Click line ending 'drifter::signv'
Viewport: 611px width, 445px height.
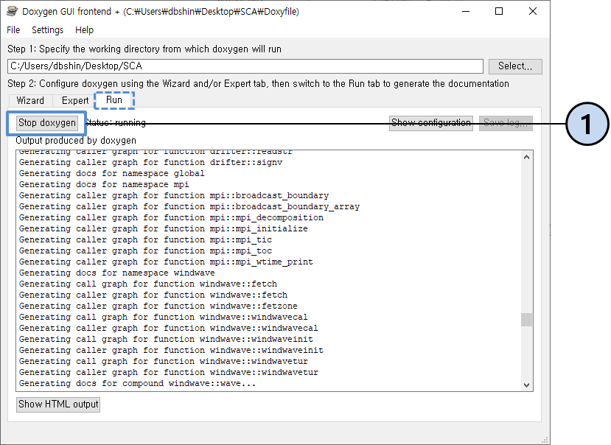(x=151, y=162)
